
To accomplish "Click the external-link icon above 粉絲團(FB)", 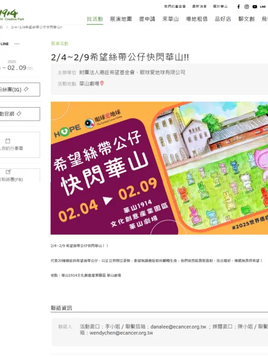I will tap(8, 172).
